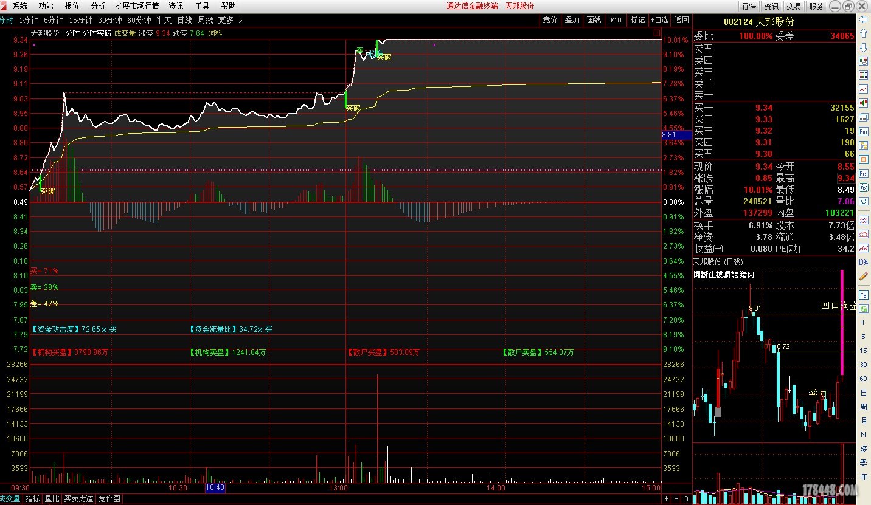871x505 pixels.
Task: Click the 画线 draw line button
Action: pos(594,20)
